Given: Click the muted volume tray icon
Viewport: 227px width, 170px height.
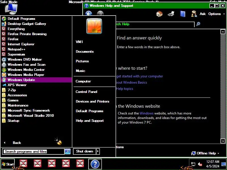Looking at the screenshot, I should tap(200, 164).
